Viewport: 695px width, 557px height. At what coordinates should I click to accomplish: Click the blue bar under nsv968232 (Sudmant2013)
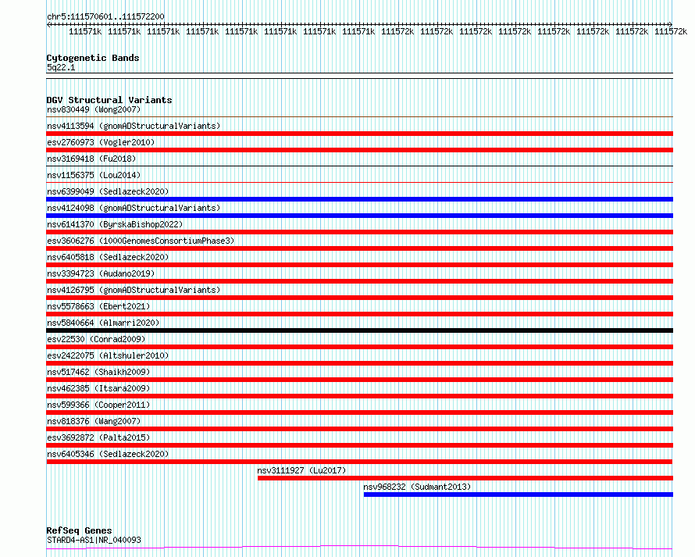pyautogui.click(x=519, y=495)
